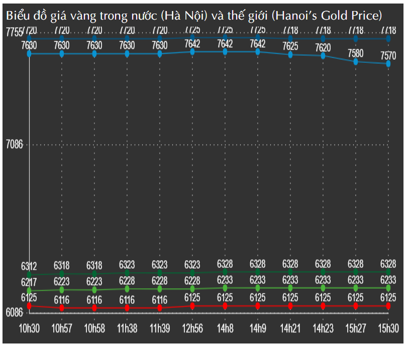
Task: Click the dark green 6312 data point
Action: [29, 274]
